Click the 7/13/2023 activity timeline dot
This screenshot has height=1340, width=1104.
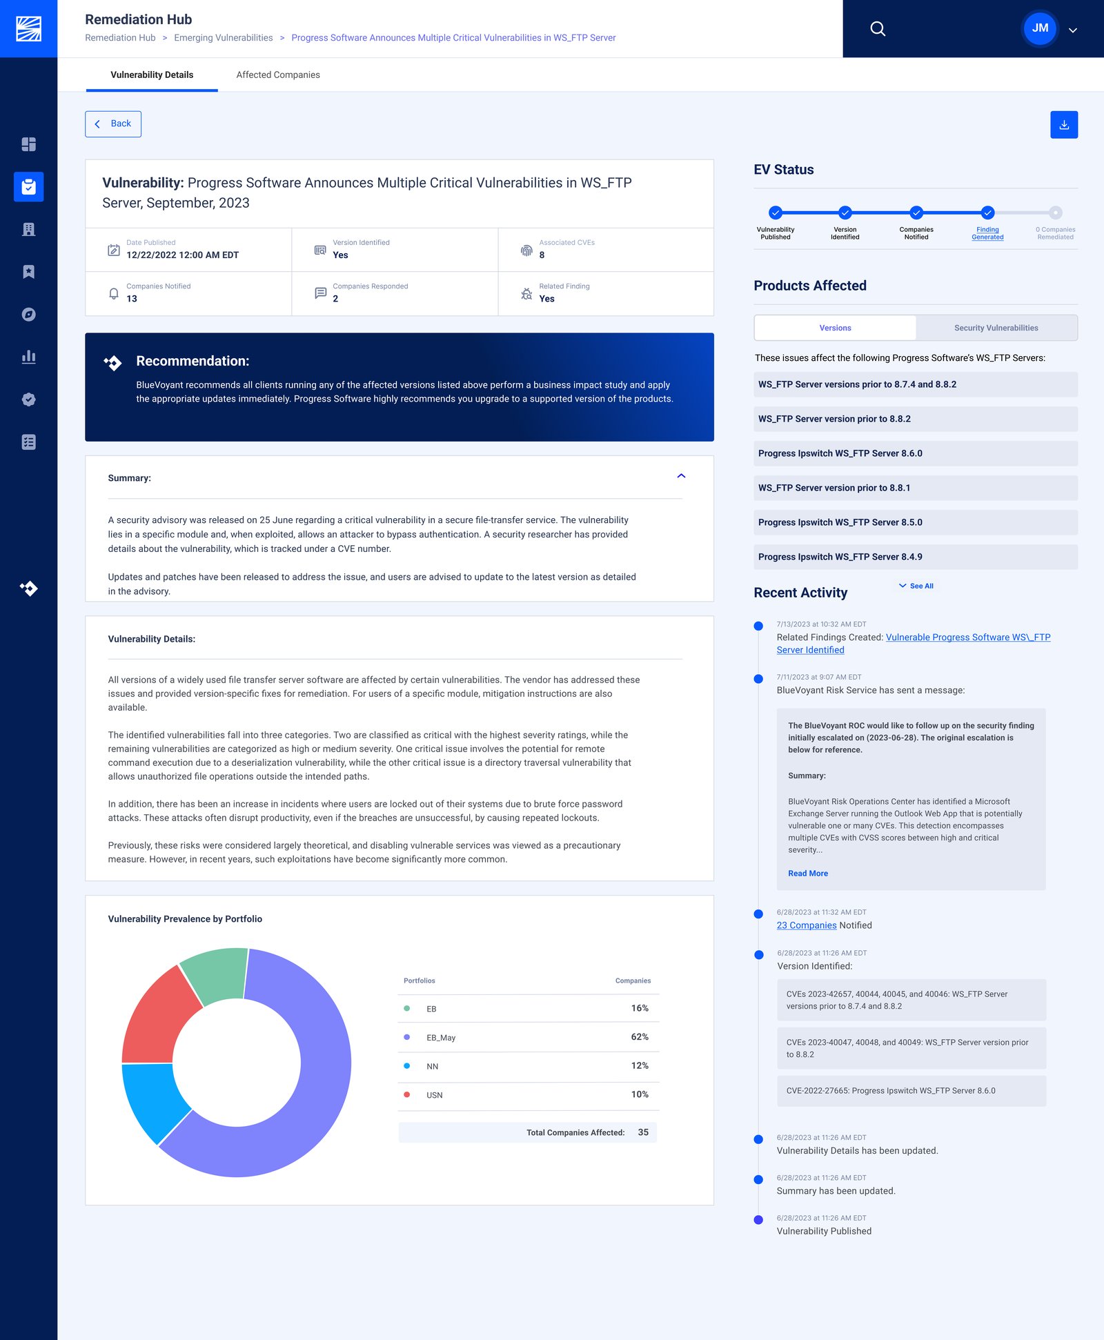coord(758,626)
